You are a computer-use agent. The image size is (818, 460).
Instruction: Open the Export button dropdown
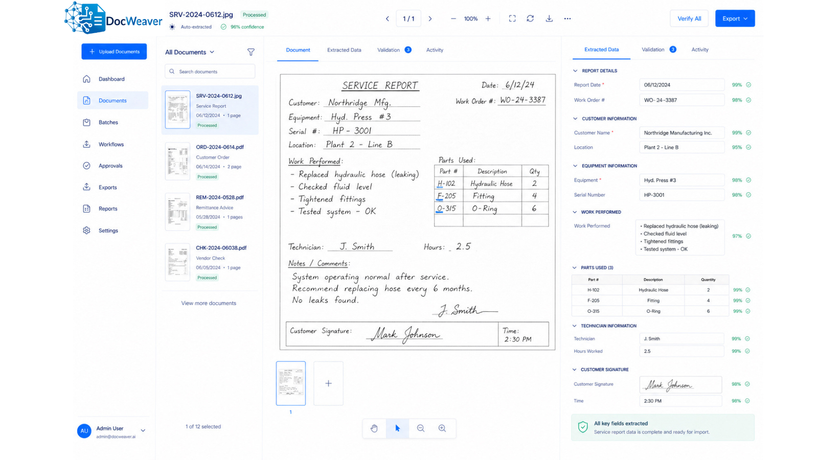point(735,18)
